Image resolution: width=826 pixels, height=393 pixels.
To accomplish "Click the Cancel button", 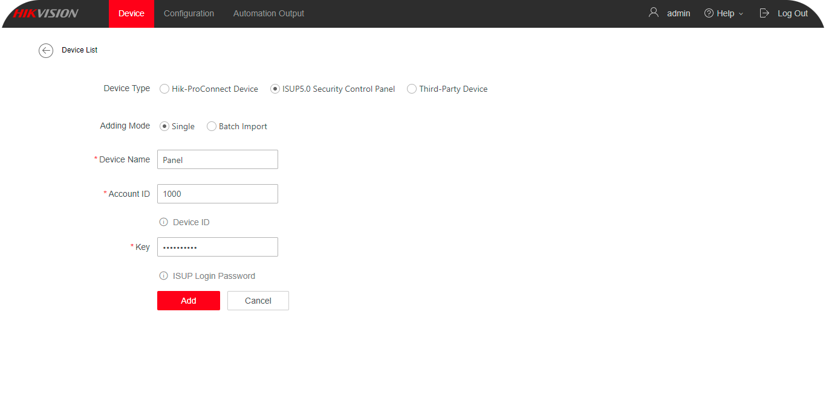I will point(258,301).
